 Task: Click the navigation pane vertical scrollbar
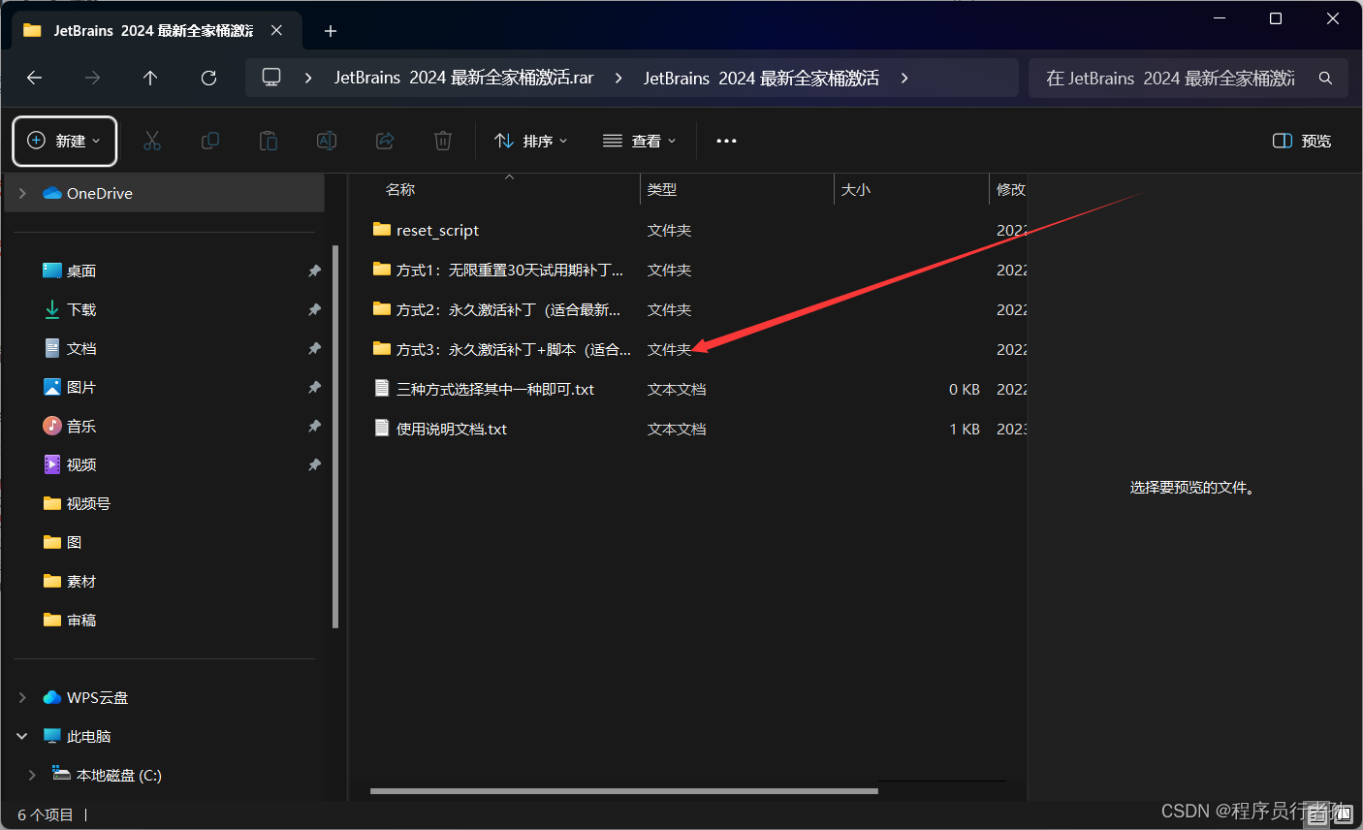coord(335,436)
